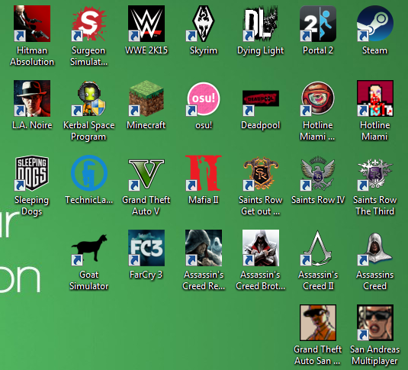This screenshot has width=408, height=370.
Task: Open Saints Row Get out... icon
Action: tap(261, 173)
